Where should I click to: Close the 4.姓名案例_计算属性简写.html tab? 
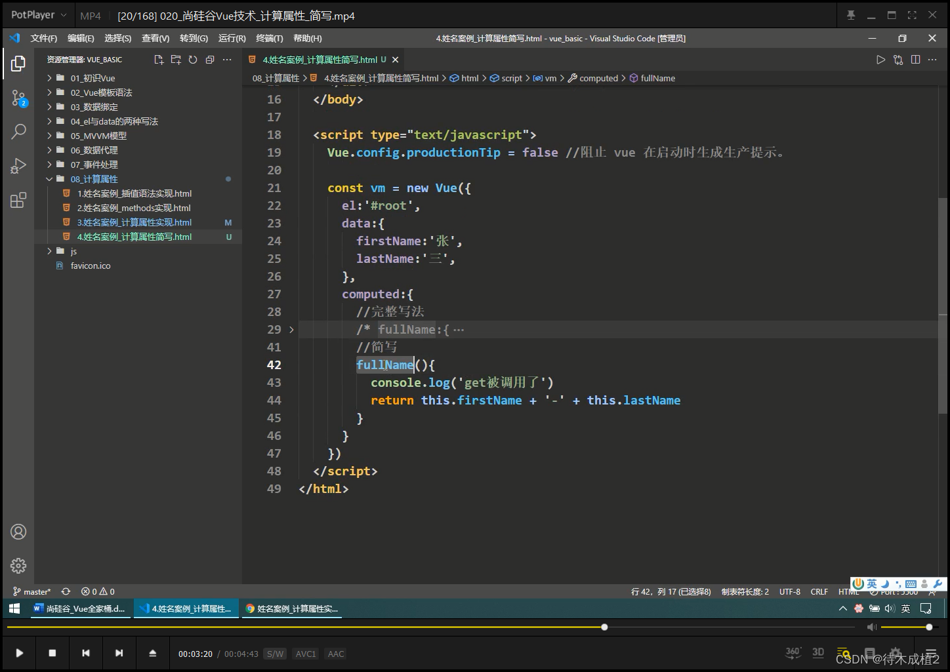point(395,60)
